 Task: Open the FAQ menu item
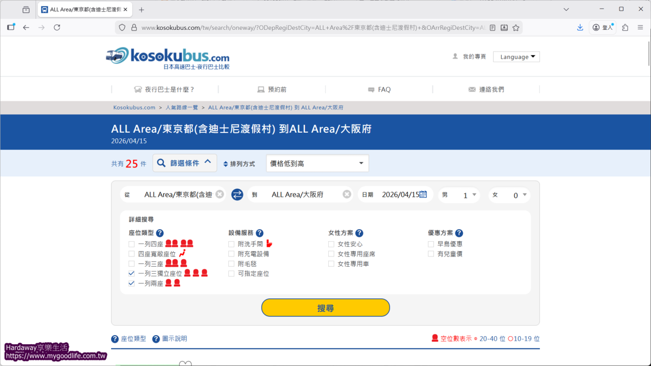pyautogui.click(x=379, y=89)
